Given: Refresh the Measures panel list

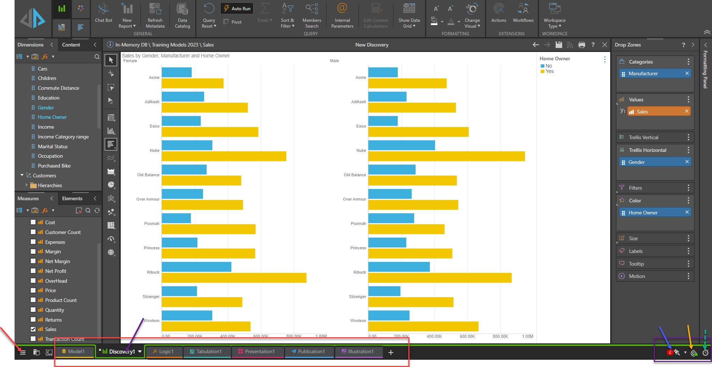Looking at the screenshot, I should (x=97, y=210).
